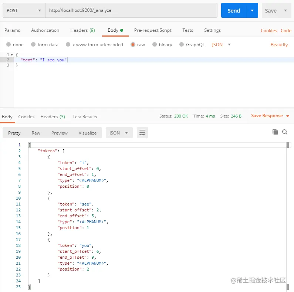Image resolution: width=294 pixels, height=292 pixels.
Task: Select the raw body type radio button
Action: 133,44
